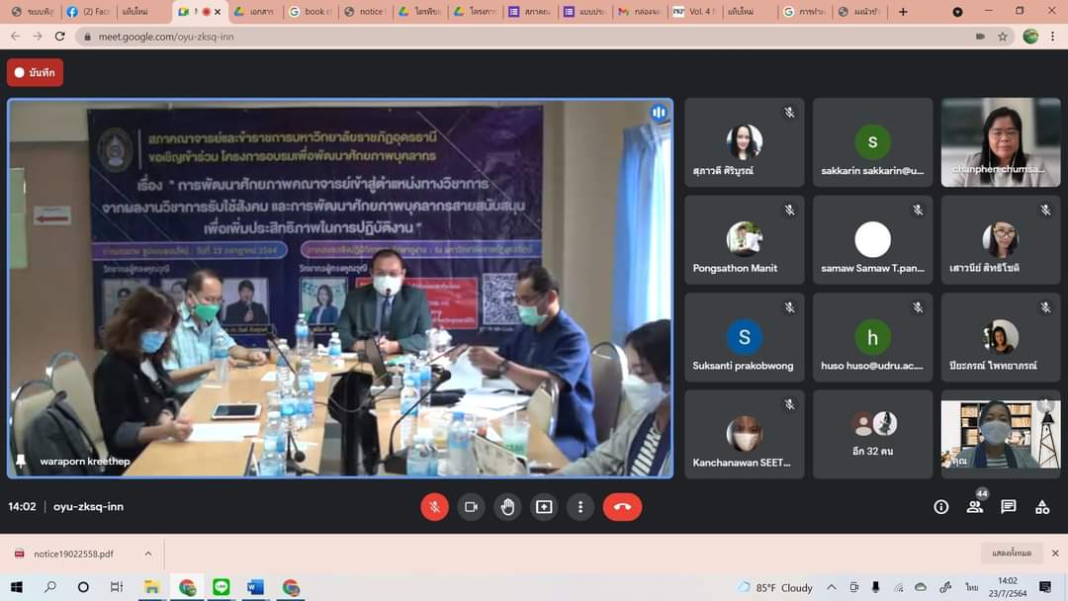Expand options for the notice19022558.pdf download
The image size is (1068, 601).
(148, 554)
